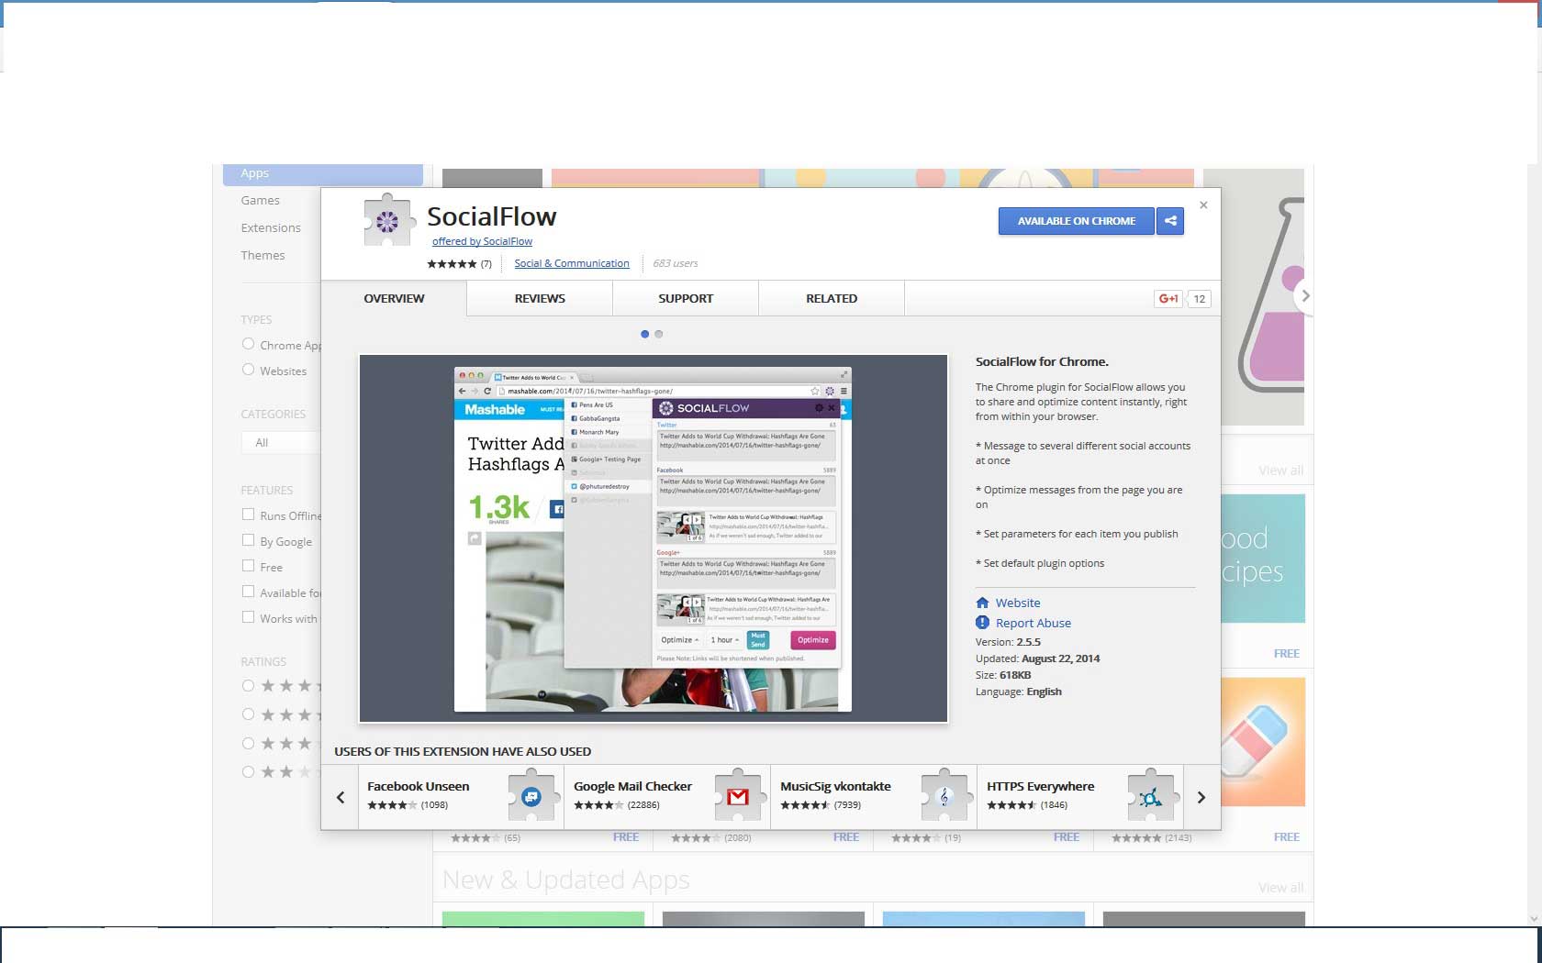Open the Facebook Unseen extension icon

(532, 796)
